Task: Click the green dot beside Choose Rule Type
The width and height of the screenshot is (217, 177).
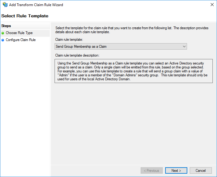Action: 3,33
